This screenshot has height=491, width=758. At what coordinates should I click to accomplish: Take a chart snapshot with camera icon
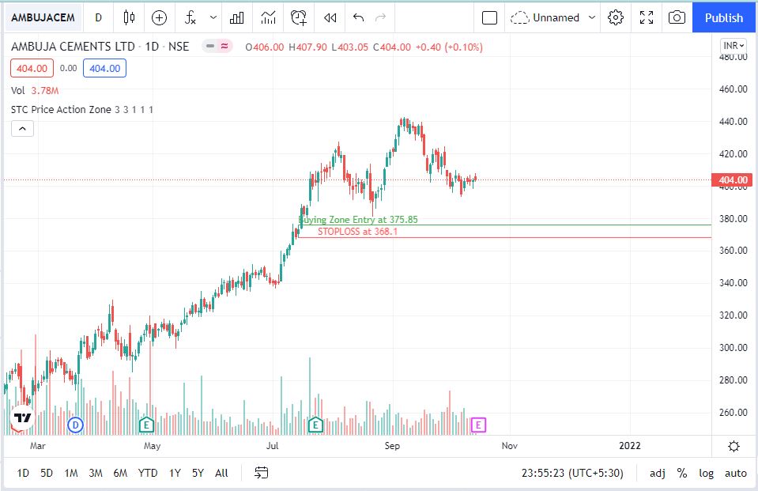click(677, 17)
